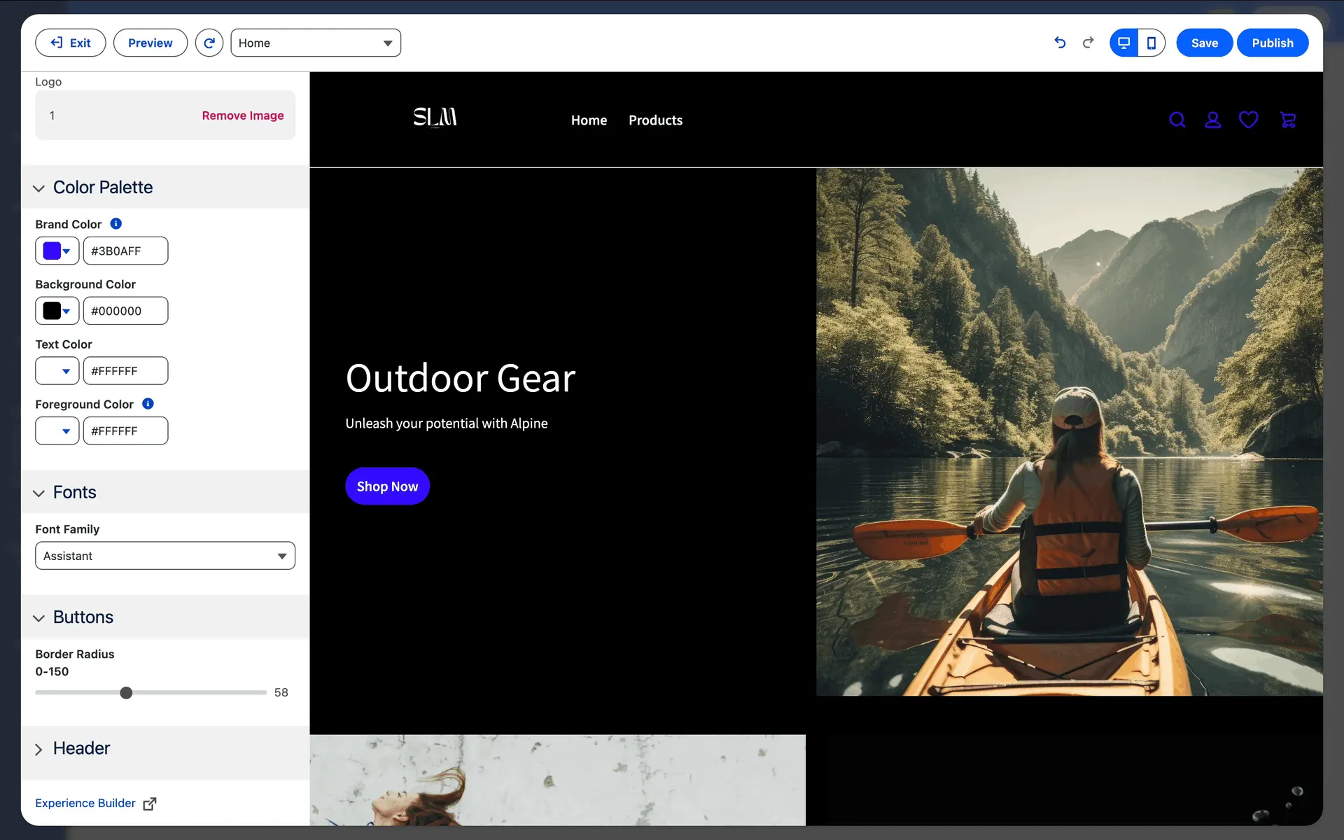The height and width of the screenshot is (840, 1344).
Task: Click the redo arrow icon
Action: coord(1088,43)
